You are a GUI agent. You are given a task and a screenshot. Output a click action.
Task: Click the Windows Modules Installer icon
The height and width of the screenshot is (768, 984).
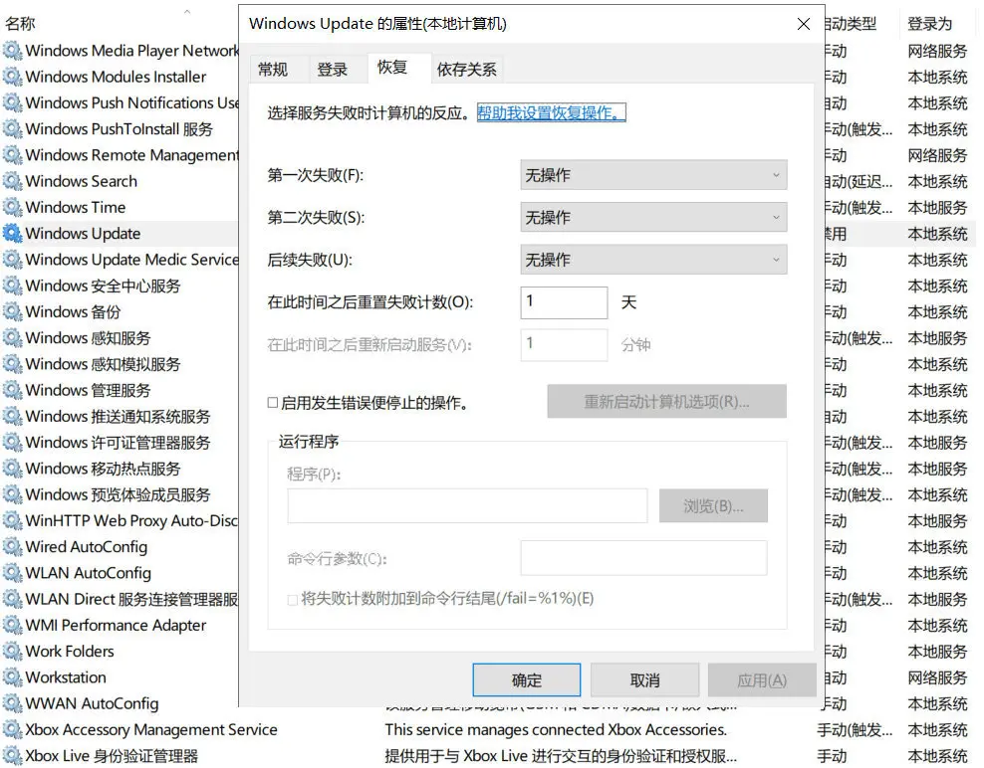click(12, 77)
